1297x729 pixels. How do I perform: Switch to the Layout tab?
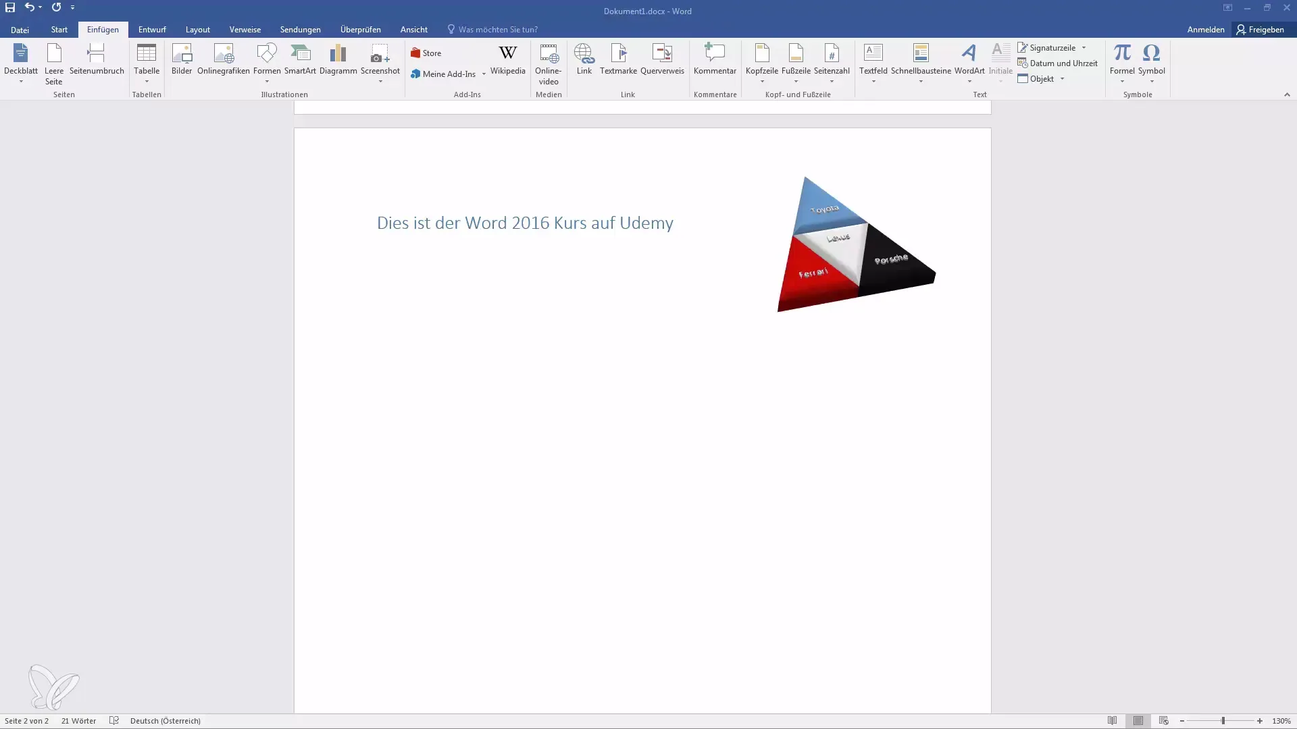coord(198,30)
